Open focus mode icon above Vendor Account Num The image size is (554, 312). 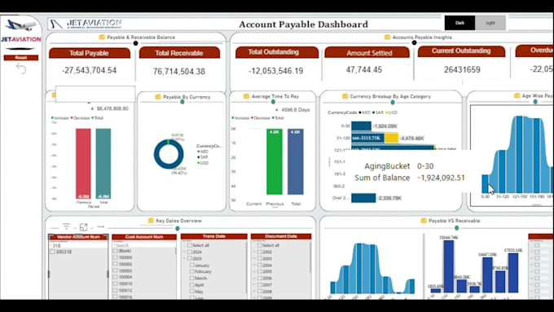pyautogui.click(x=83, y=227)
